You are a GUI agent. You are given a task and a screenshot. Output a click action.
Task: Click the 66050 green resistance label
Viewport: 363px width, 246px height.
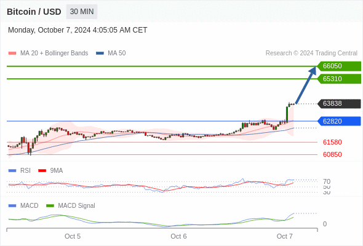[339, 66]
